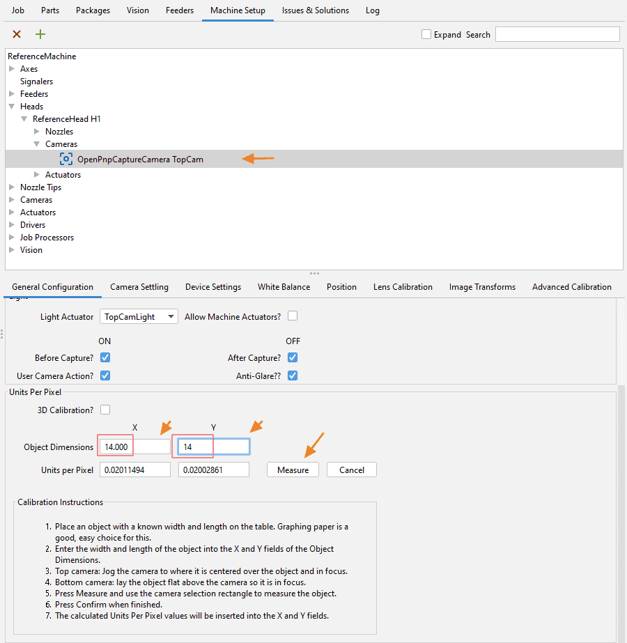Open the Lens Calibration tab
Image resolution: width=627 pixels, height=643 pixels.
(x=403, y=287)
